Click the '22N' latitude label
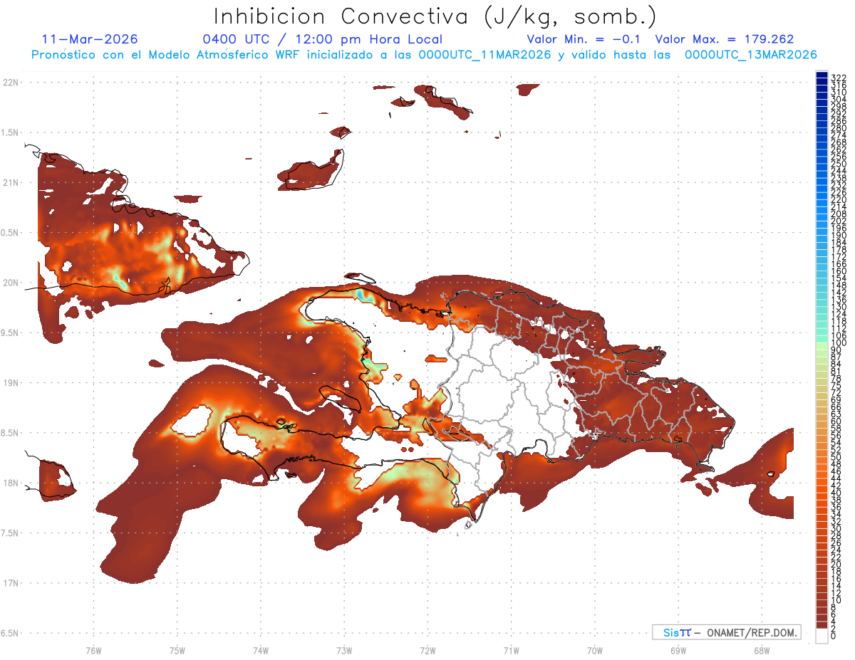 pos(11,83)
